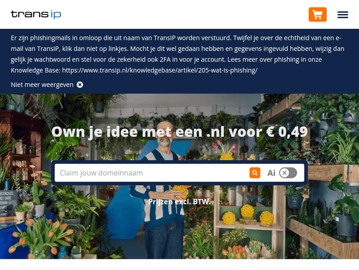359x270 pixels.
Task: Click the orange magnifier search button
Action: click(255, 173)
